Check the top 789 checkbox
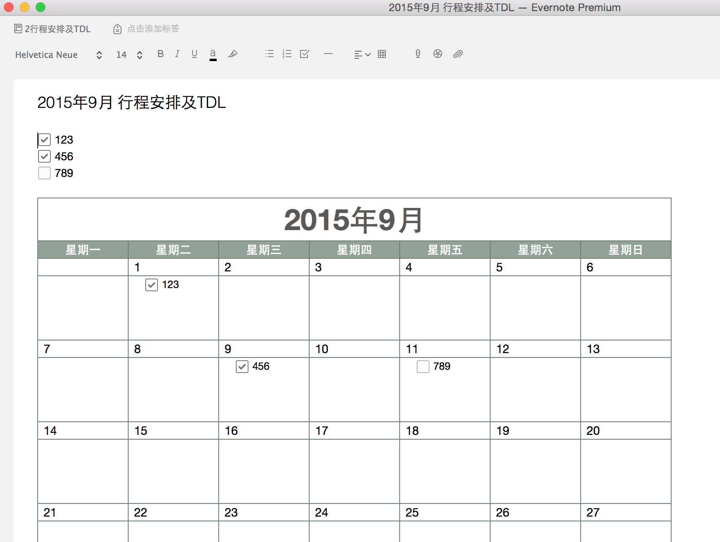Image resolution: width=720 pixels, height=542 pixels. tap(44, 173)
